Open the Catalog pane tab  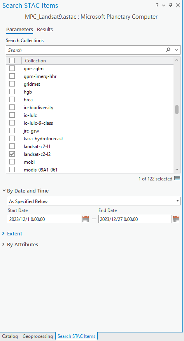(x=10, y=336)
